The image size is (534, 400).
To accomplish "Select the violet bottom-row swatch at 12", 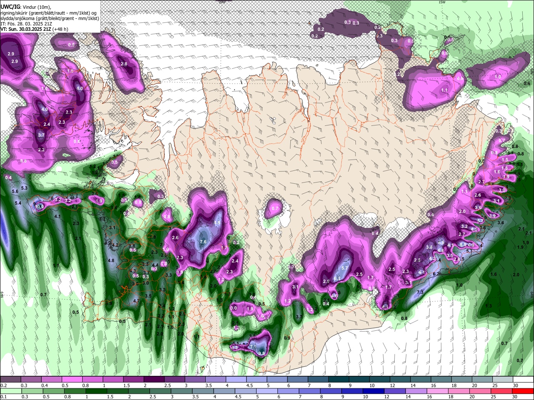I will click(395, 391).
